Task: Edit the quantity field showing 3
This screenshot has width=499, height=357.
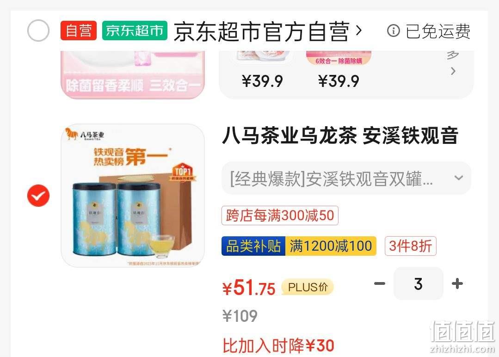Action: [x=418, y=283]
